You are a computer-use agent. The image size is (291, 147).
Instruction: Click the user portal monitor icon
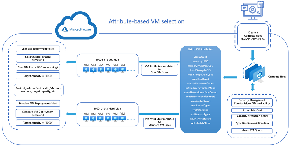pyautogui.click(x=253, y=10)
